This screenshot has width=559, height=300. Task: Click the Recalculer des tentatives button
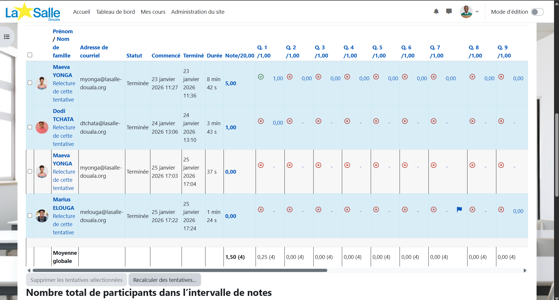tap(165, 280)
